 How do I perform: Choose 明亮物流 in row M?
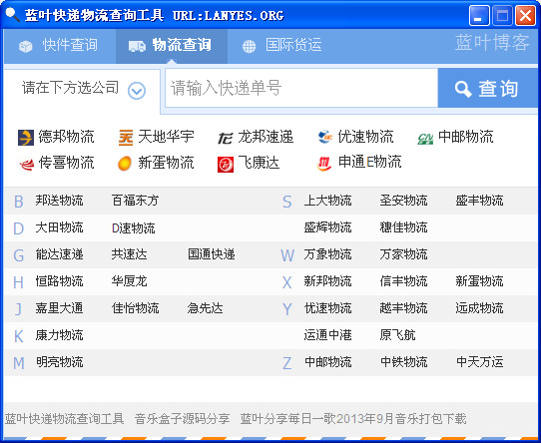[x=59, y=362]
